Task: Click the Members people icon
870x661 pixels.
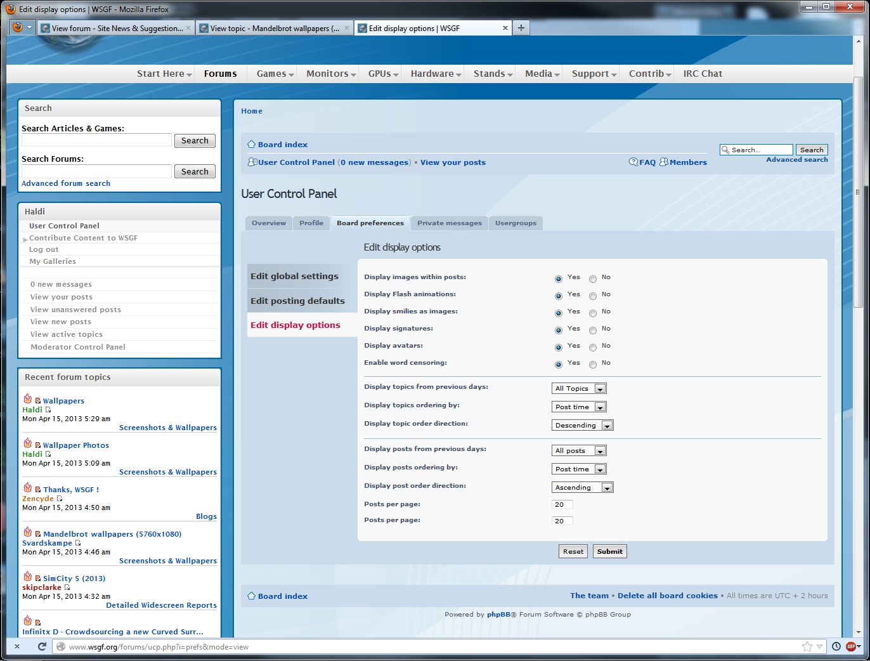Action: click(x=664, y=162)
